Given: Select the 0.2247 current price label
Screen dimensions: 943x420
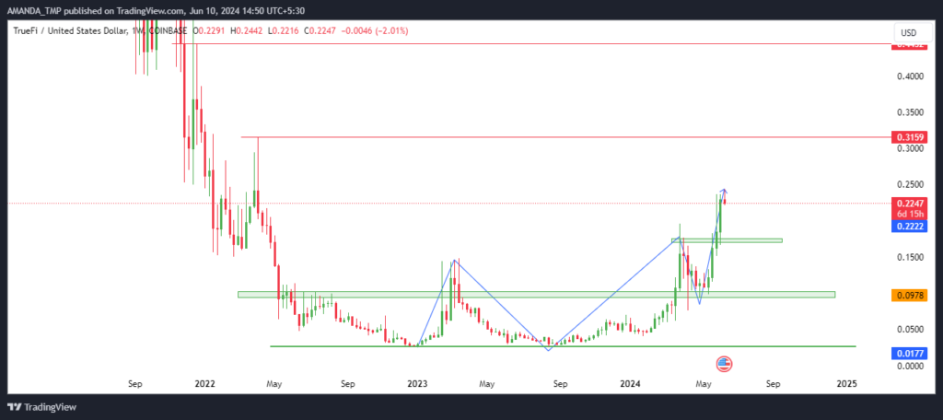Looking at the screenshot, I should 909,204.
